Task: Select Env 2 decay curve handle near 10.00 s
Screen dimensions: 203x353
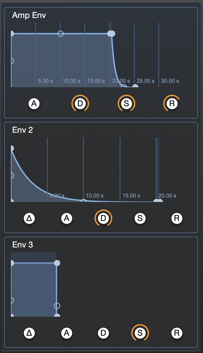Action: click(84, 201)
